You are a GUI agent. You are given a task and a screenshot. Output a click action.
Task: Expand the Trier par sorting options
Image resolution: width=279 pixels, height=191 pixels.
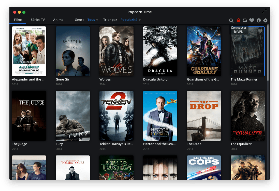tap(110, 20)
